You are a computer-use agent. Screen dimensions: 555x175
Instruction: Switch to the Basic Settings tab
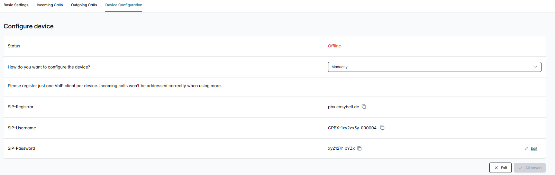16,5
